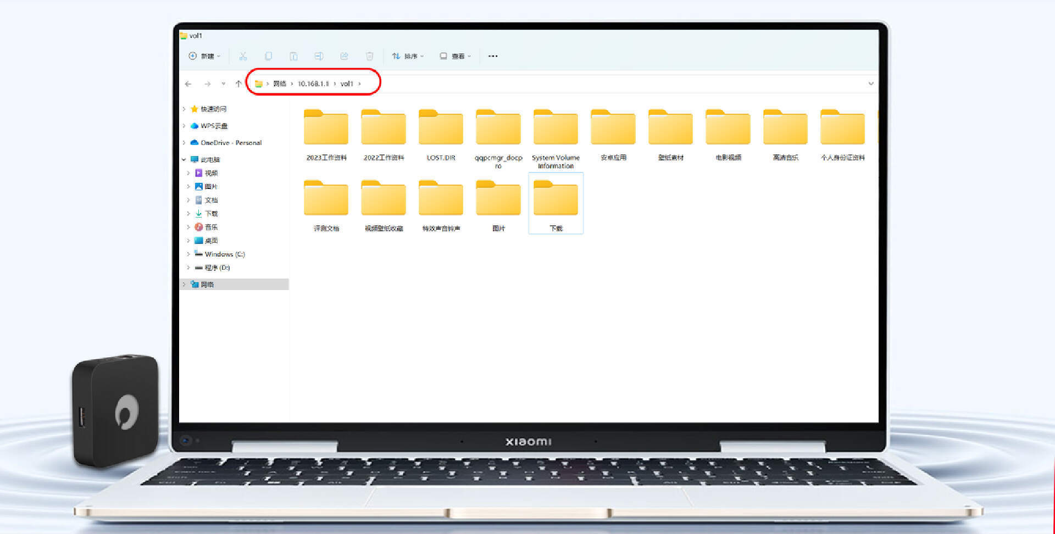Open the three-dot more options menu
The image size is (1055, 534).
point(493,56)
